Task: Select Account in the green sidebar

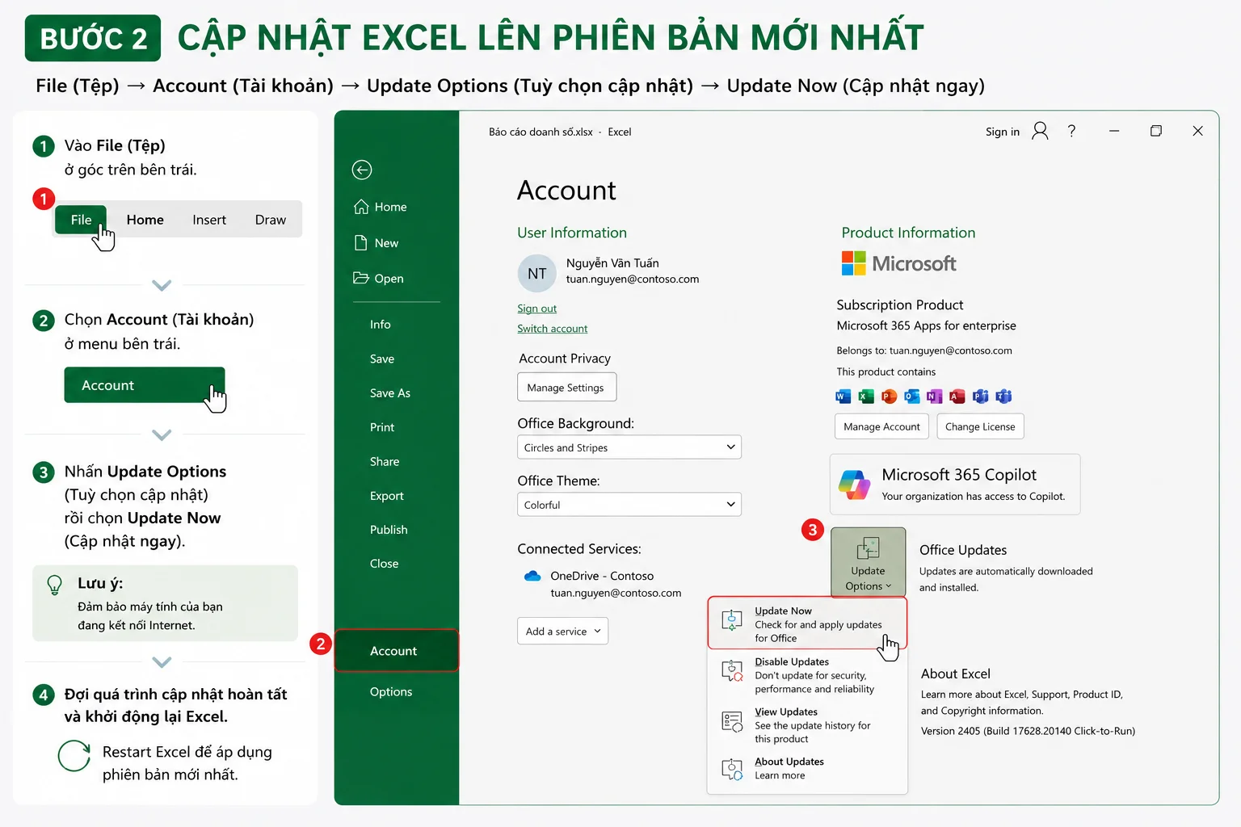Action: [x=397, y=651]
